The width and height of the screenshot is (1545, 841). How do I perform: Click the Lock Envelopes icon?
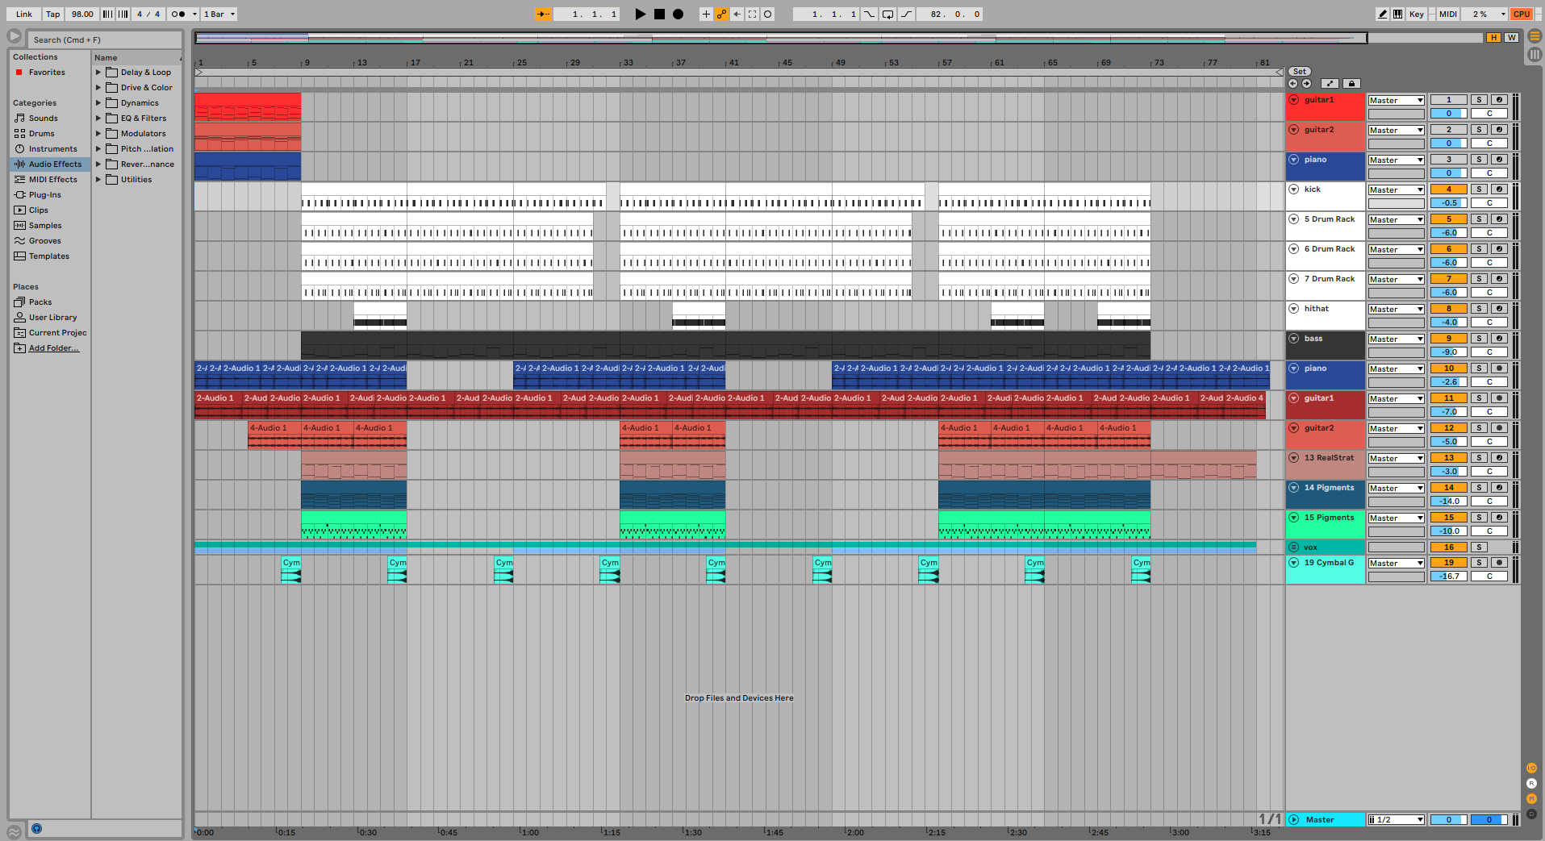pyautogui.click(x=1352, y=83)
